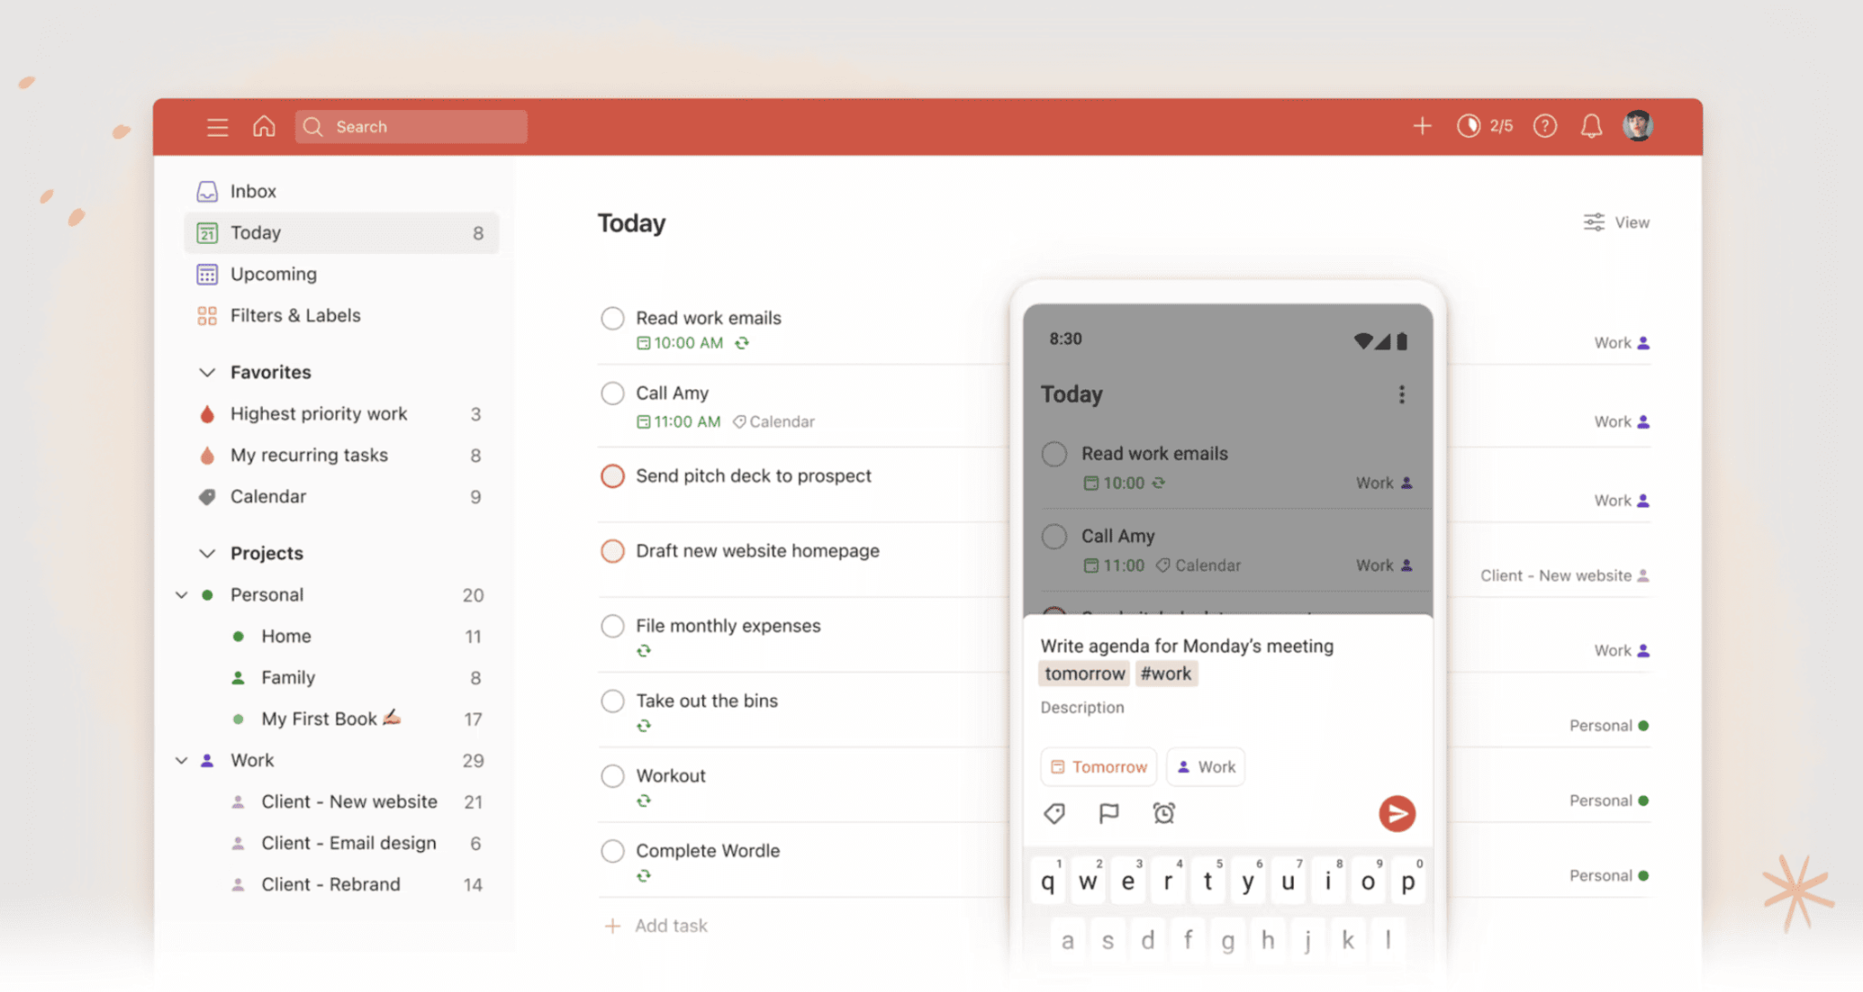Click the View options button
This screenshot has height=992, width=1863.
tap(1617, 222)
